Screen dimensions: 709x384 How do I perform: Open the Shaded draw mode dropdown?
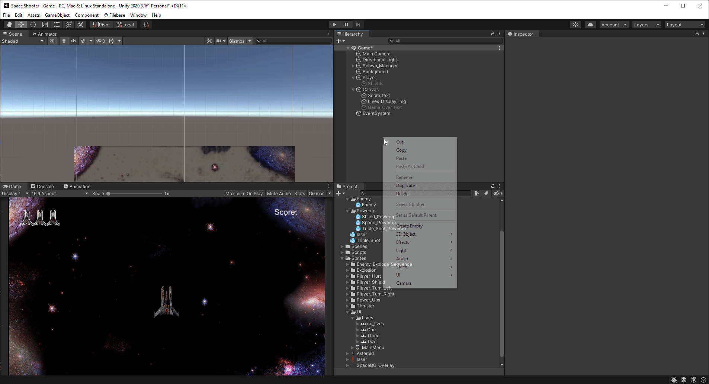point(22,41)
